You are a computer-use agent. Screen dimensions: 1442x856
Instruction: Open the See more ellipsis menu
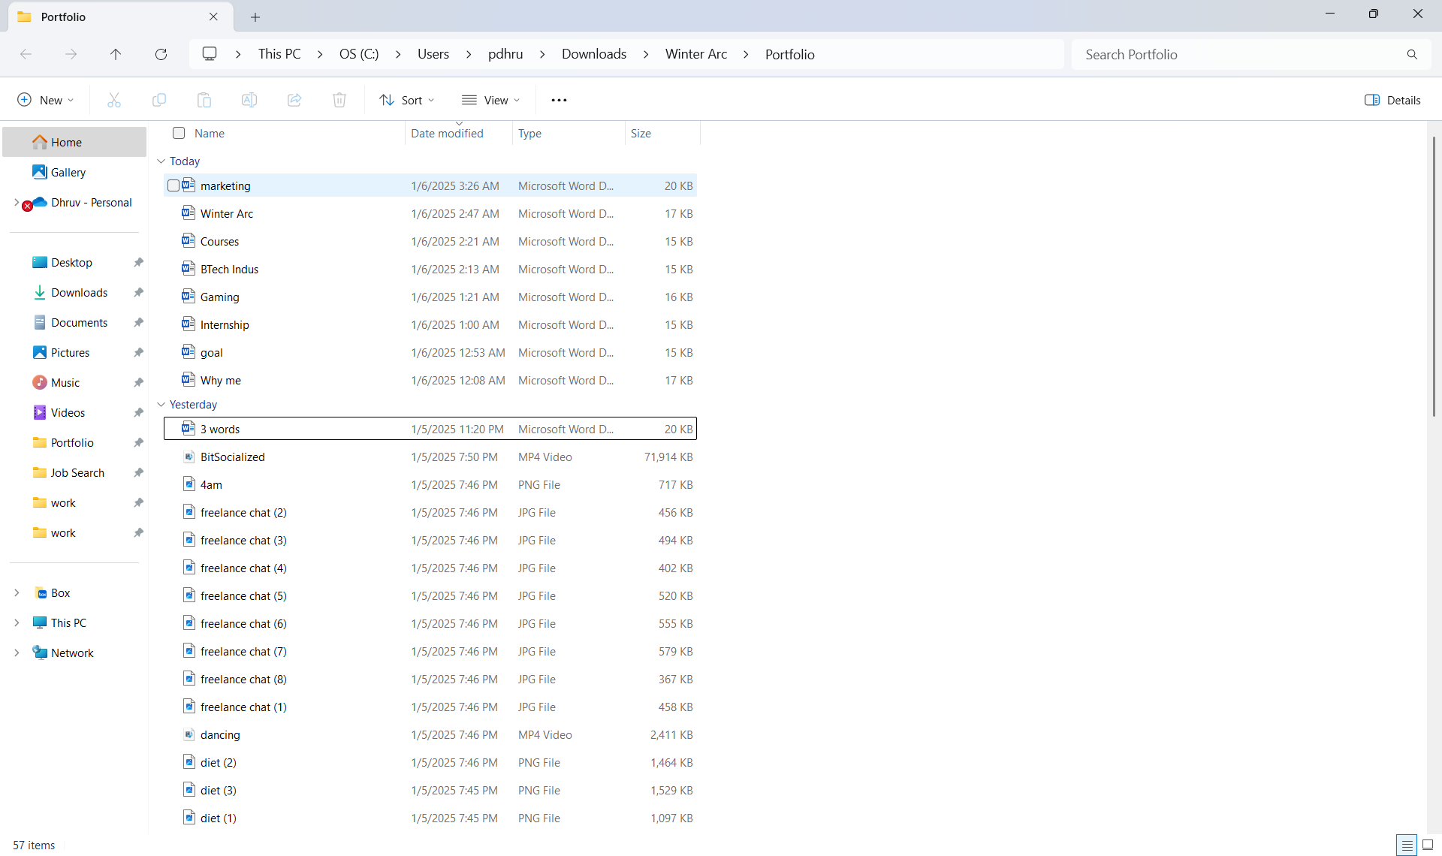(x=559, y=100)
